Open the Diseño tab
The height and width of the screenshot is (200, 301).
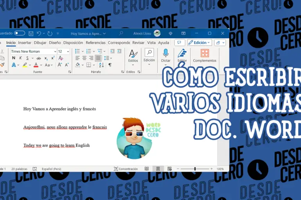(55, 42)
